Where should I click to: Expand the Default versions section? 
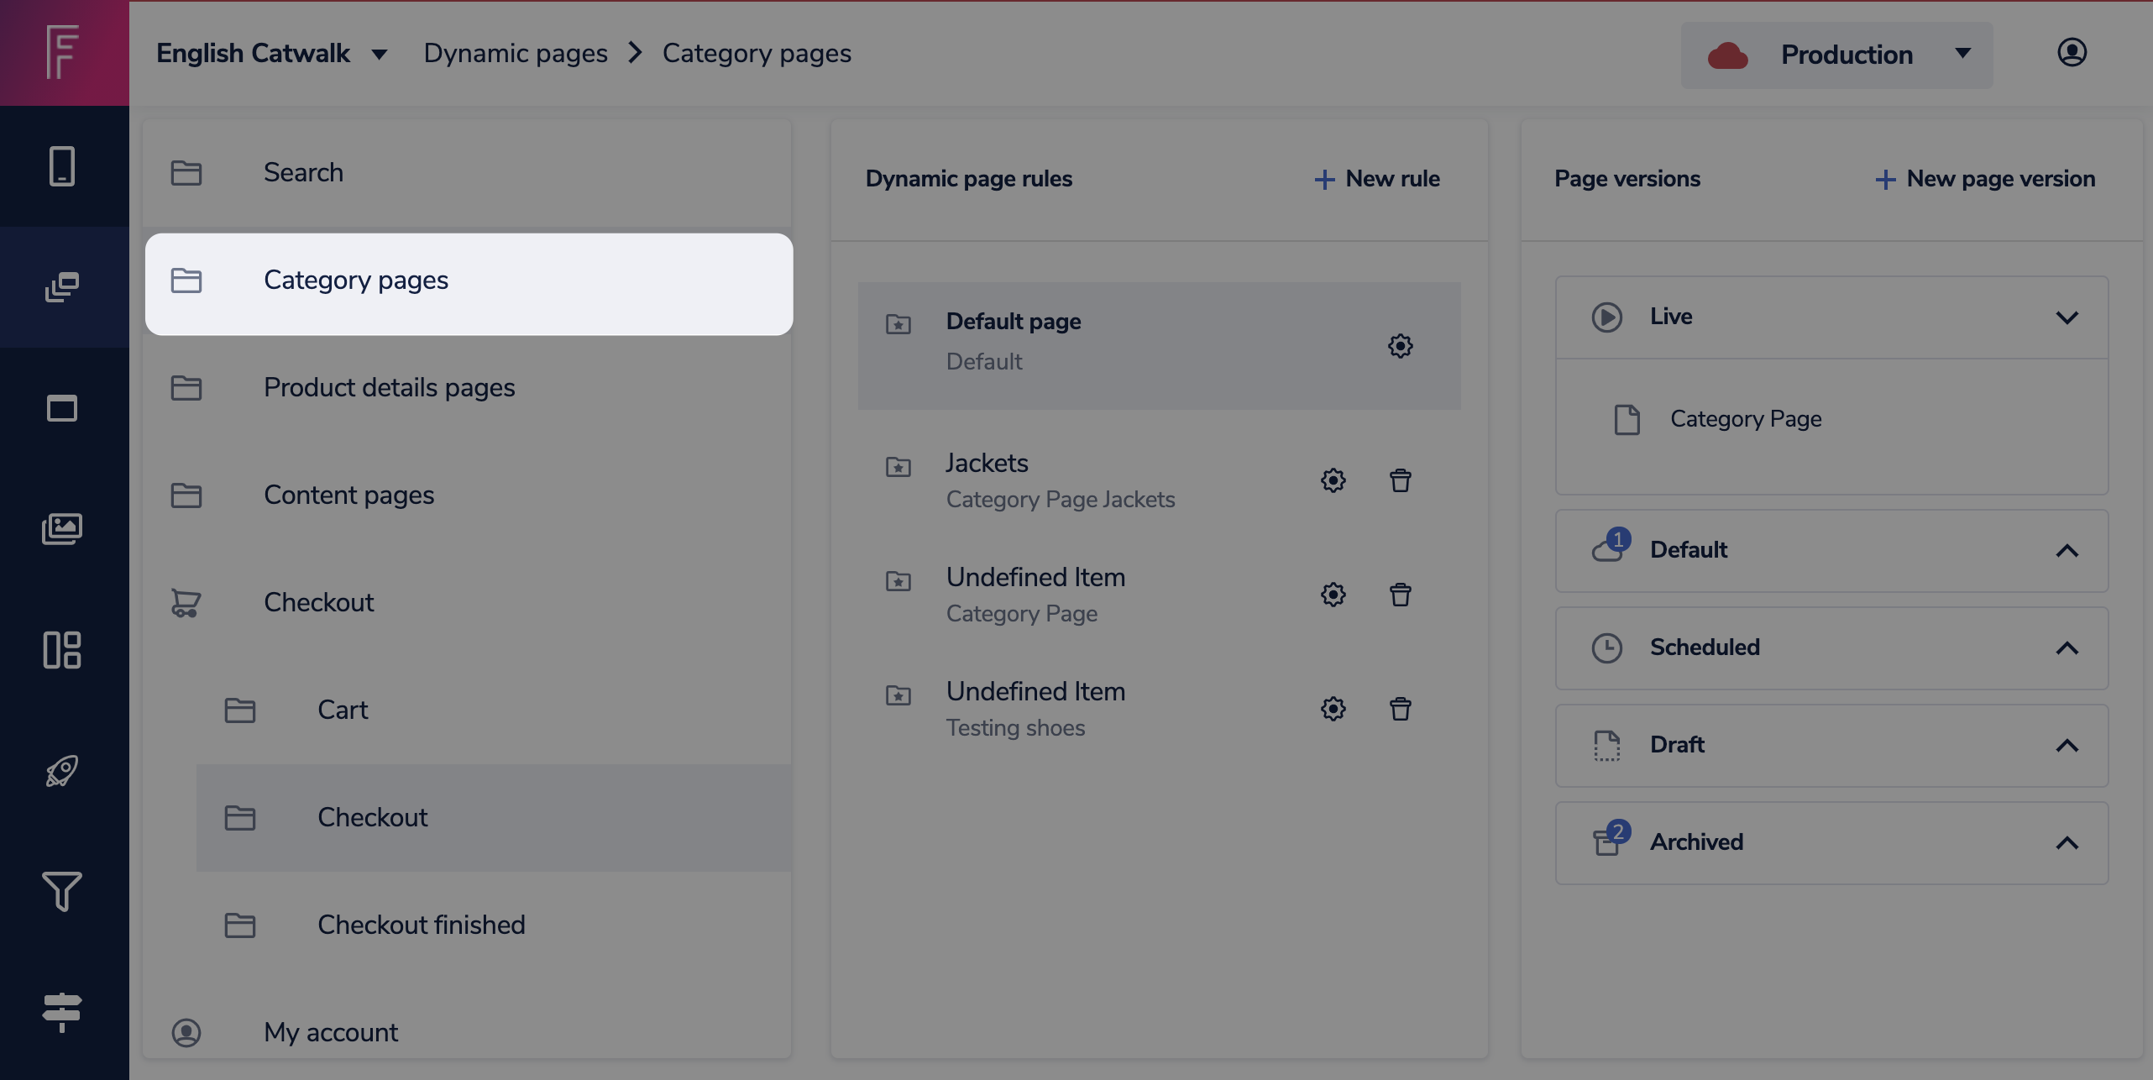(2067, 551)
